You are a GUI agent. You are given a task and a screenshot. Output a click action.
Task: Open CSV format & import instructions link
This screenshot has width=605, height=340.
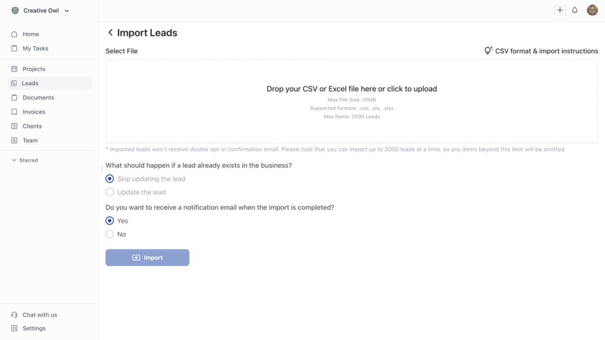546,51
